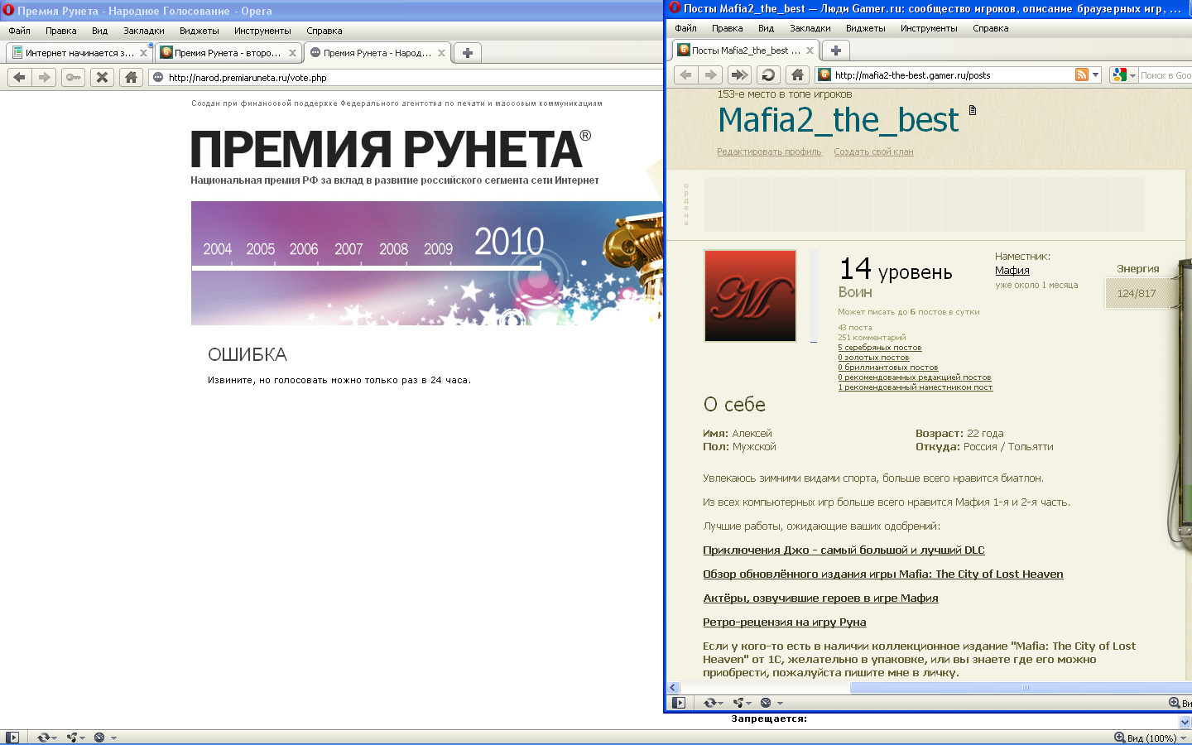Open '0 рекомендованных редакцией постов' link
The image size is (1192, 745).
[914, 377]
